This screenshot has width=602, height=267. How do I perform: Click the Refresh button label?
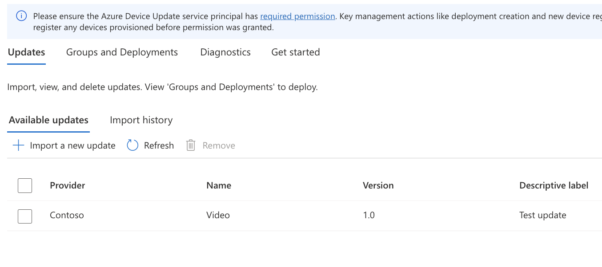click(x=159, y=145)
